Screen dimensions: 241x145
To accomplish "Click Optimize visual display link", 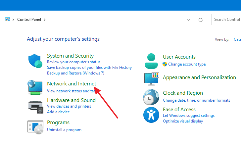I will coord(183,121).
